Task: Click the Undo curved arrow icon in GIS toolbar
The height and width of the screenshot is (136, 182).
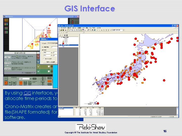Action: coord(70,30)
